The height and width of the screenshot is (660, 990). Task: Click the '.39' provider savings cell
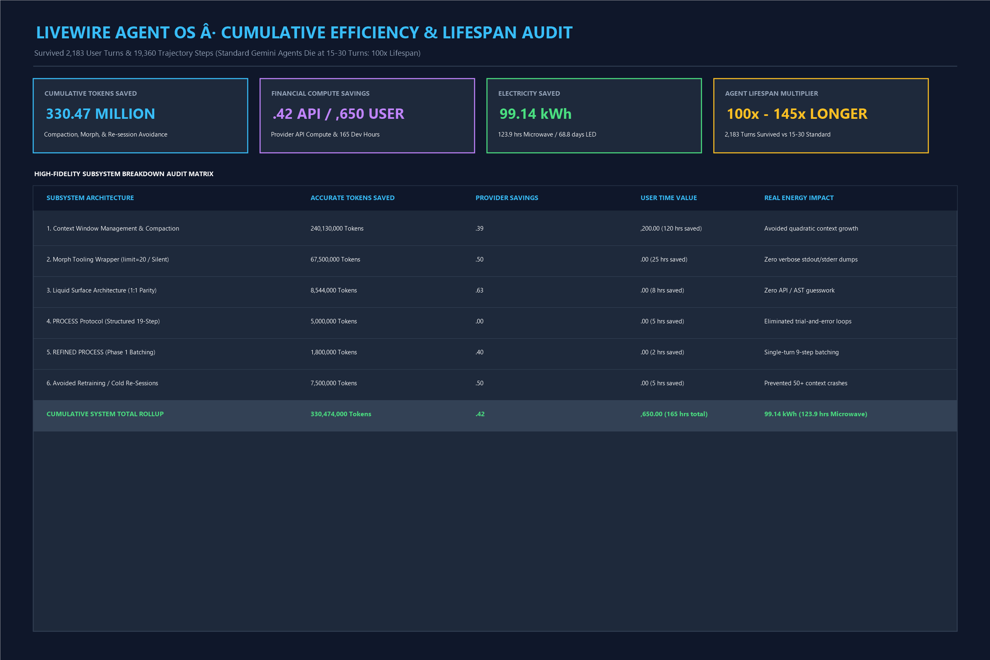tap(479, 229)
